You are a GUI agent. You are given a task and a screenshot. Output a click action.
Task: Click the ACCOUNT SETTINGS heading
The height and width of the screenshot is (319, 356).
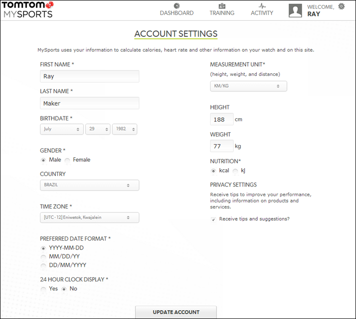point(176,34)
